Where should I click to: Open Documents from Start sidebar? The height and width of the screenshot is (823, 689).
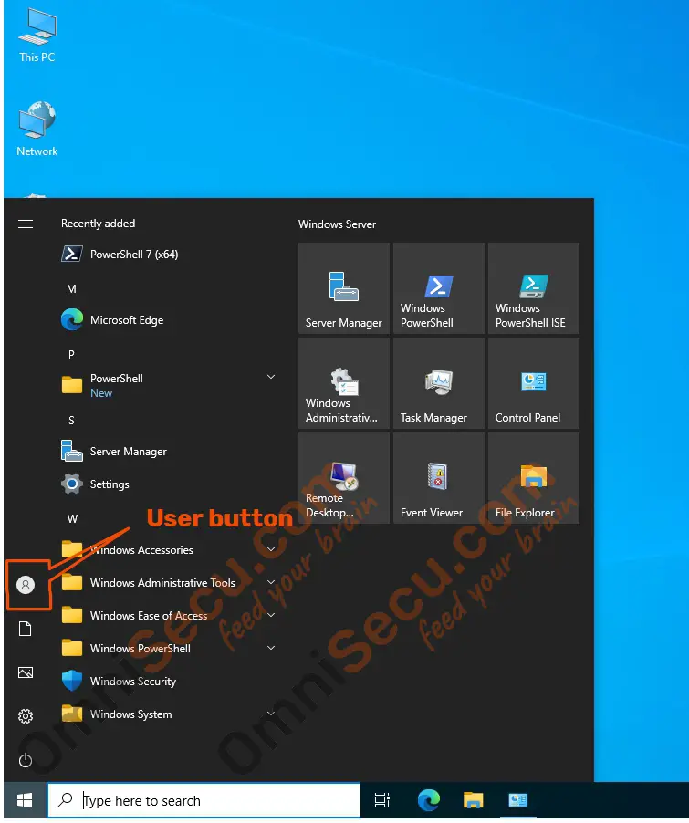tap(26, 629)
